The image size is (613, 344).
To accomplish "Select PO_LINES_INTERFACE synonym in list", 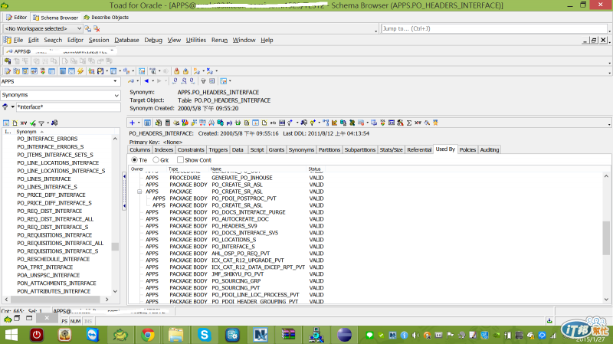I will coord(44,179).
